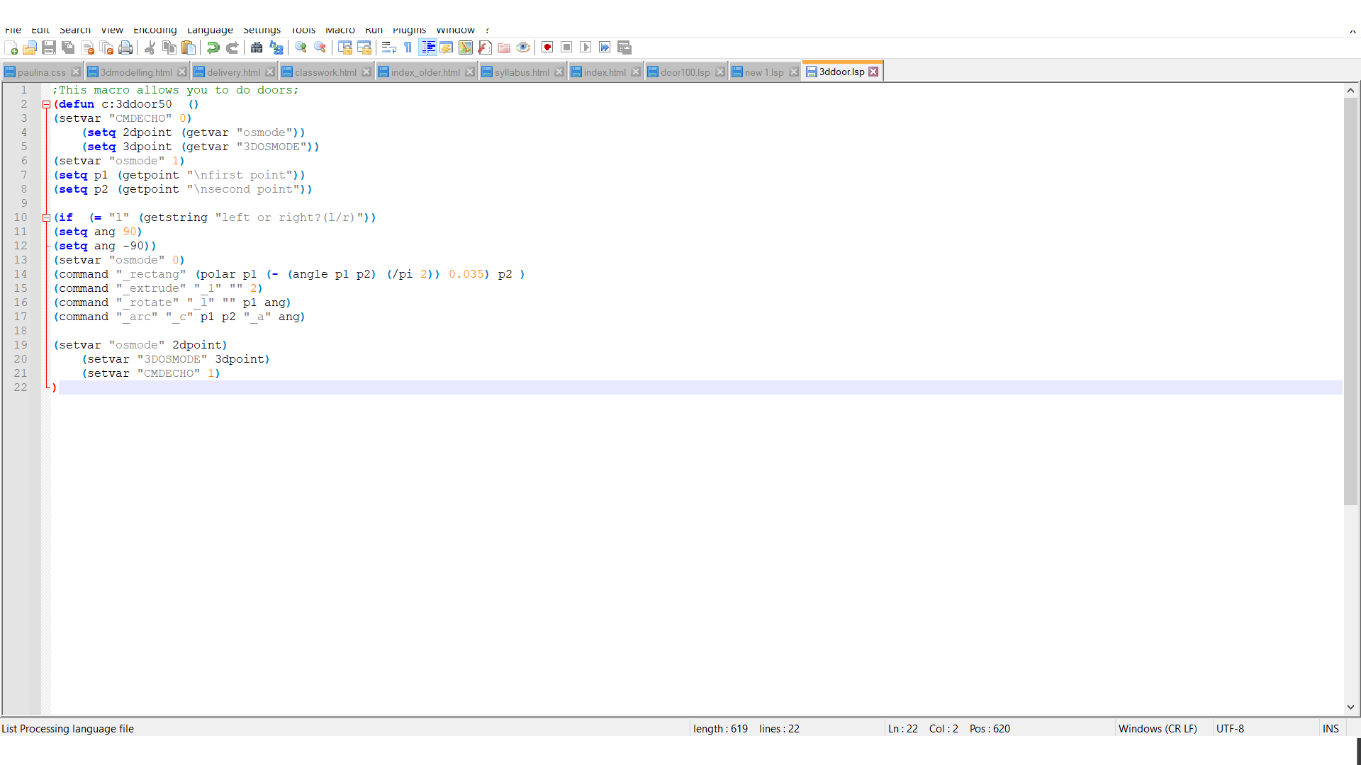Click the Save All icon
Image resolution: width=1361 pixels, height=765 pixels.
coord(68,47)
